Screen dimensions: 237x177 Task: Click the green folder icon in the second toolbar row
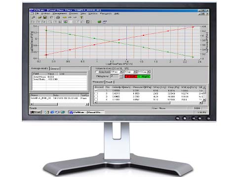click(99, 22)
